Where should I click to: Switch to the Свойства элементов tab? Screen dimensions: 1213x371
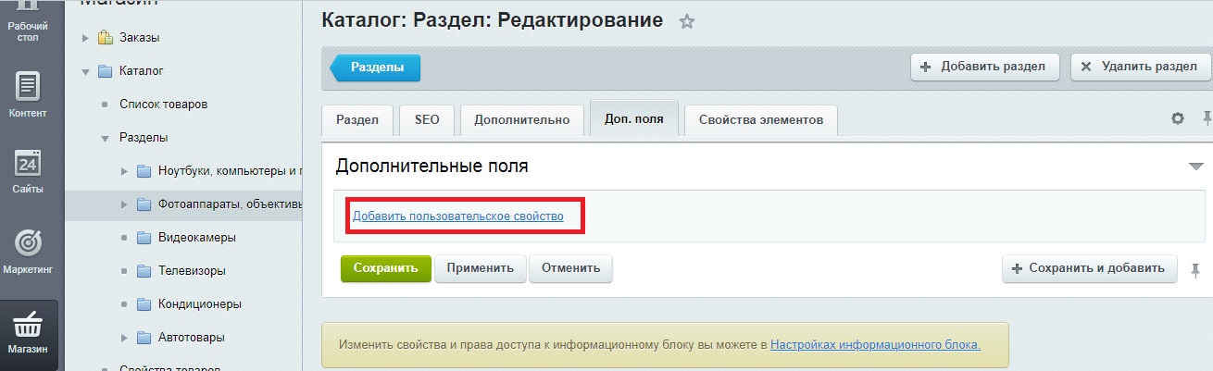[x=760, y=120]
